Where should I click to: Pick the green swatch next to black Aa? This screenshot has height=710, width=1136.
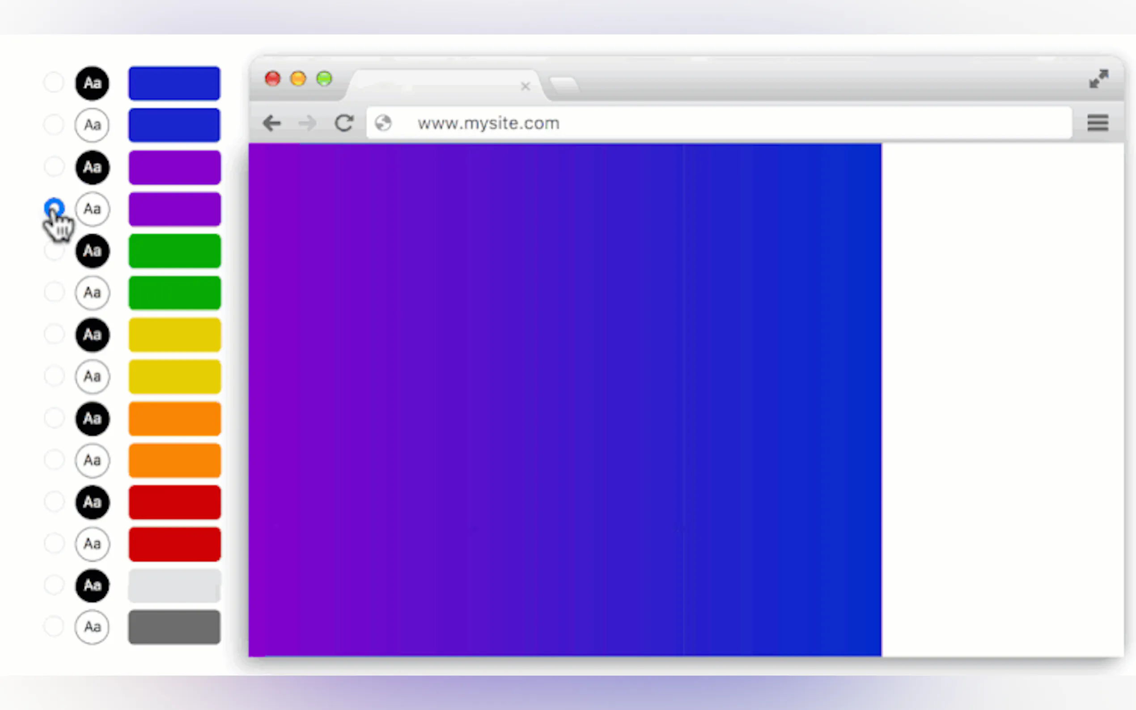(x=174, y=251)
